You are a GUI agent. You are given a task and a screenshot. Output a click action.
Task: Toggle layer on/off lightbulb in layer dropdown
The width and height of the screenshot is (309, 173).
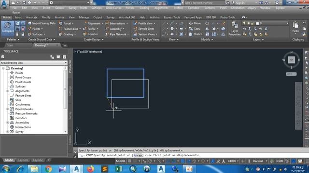coord(244,24)
